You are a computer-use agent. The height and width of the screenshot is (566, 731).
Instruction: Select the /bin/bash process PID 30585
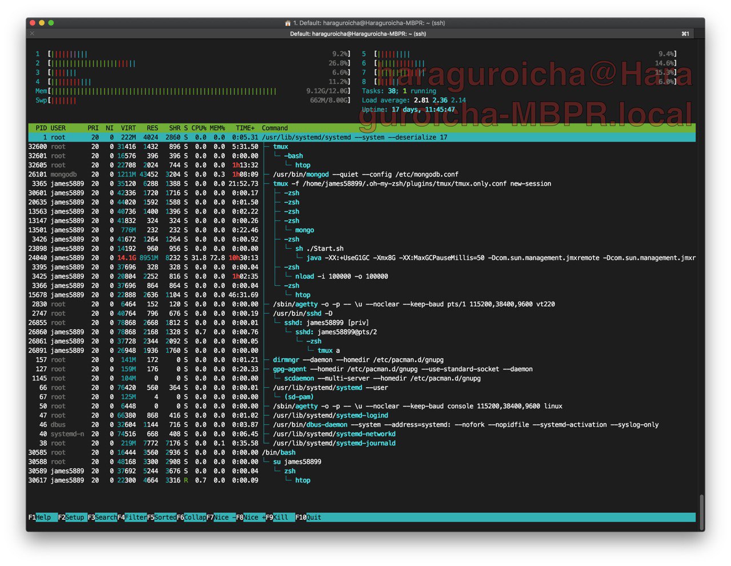pos(362,452)
